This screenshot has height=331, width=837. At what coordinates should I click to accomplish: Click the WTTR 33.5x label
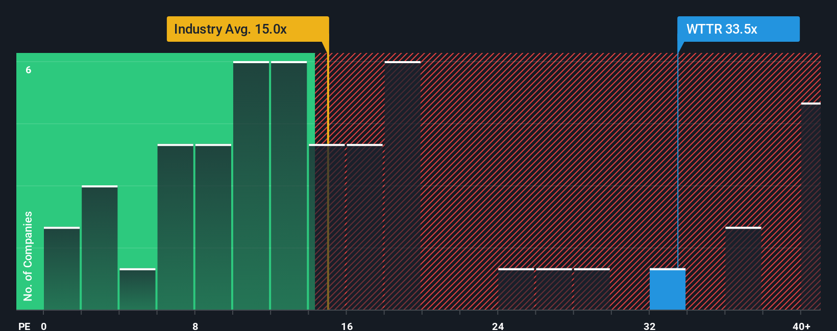click(738, 29)
